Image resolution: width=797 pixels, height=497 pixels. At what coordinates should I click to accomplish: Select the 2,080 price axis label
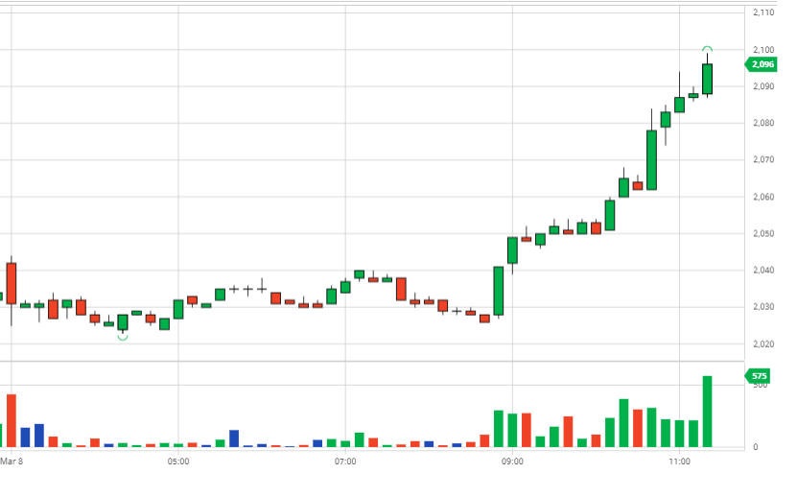coord(763,123)
